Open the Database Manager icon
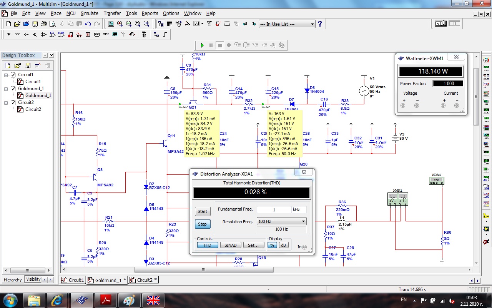Viewport: 492px width, 308px height. tap(179, 24)
